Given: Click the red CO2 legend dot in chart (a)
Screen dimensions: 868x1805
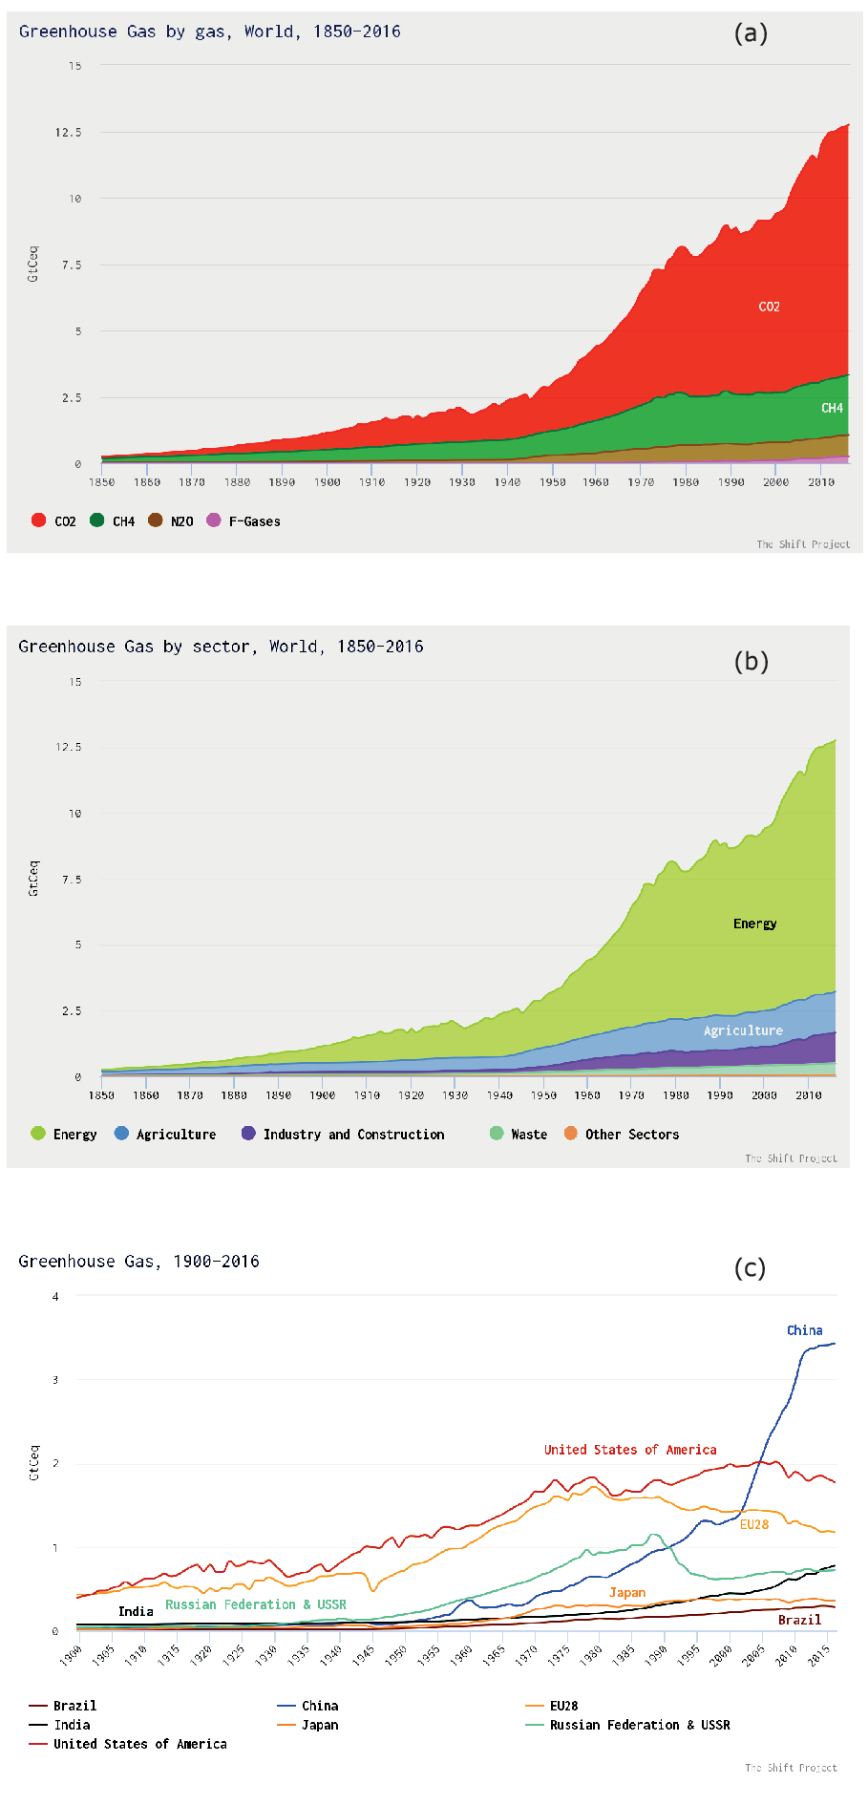Looking at the screenshot, I should [38, 520].
